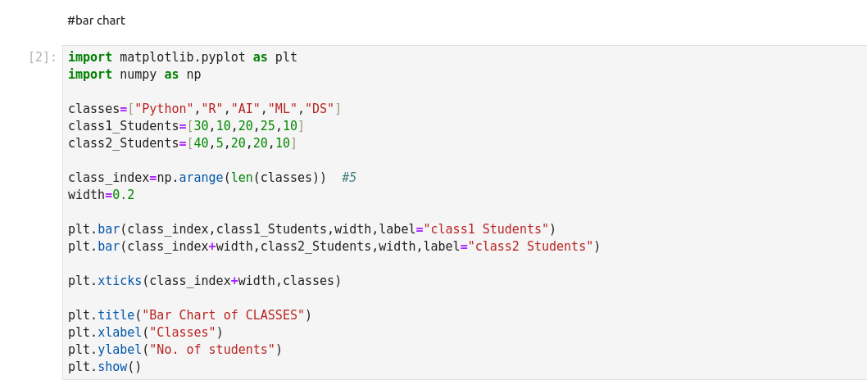Click the width=0.2 assignment line
Screen dimensions: 867x380
click(x=101, y=195)
